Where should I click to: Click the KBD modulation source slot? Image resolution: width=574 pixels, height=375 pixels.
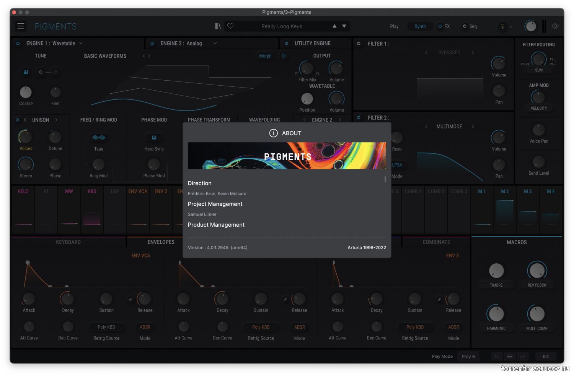[x=92, y=210]
